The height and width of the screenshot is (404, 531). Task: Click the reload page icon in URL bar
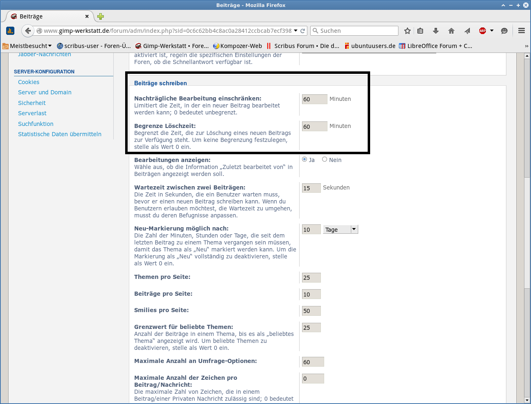[x=303, y=31]
